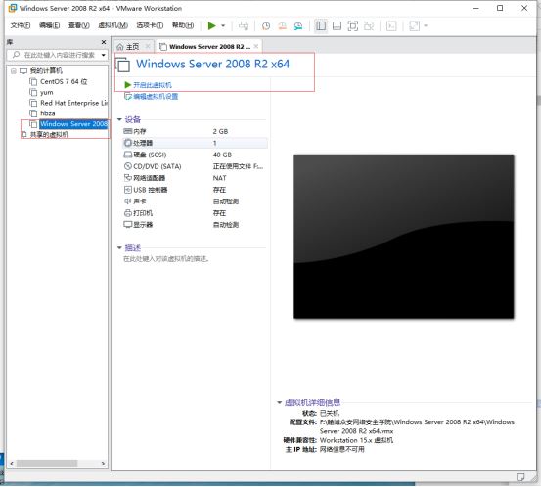Click the library horizontal scrollbar
541x487 pixels.
click(58, 464)
